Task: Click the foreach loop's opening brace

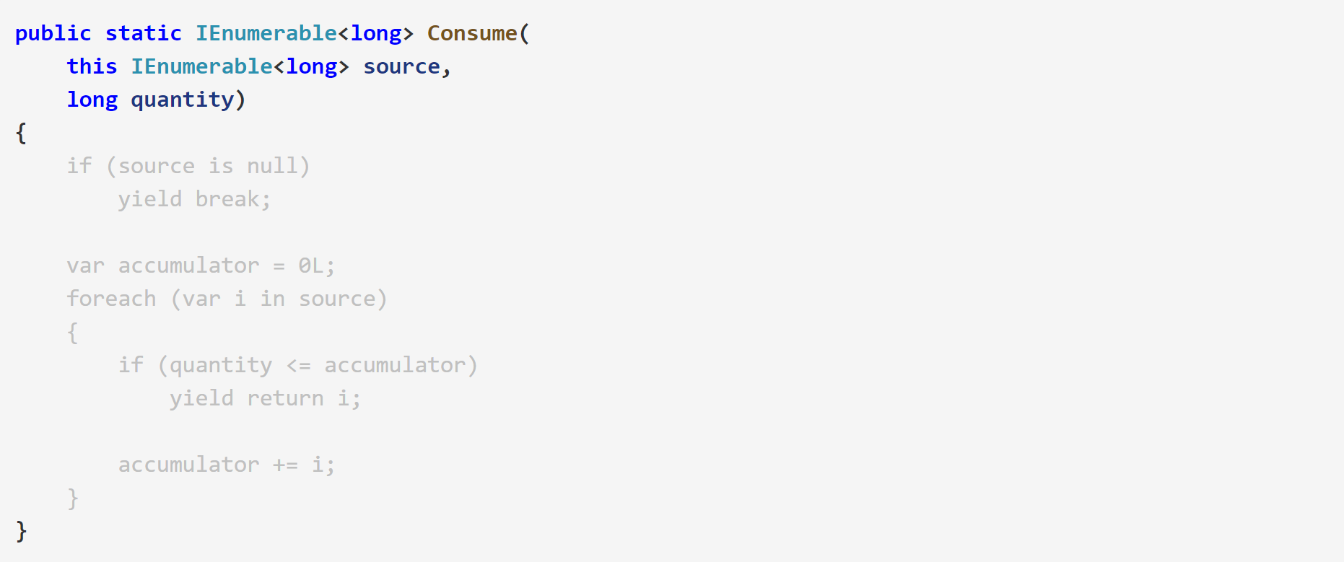Action: coord(72,332)
